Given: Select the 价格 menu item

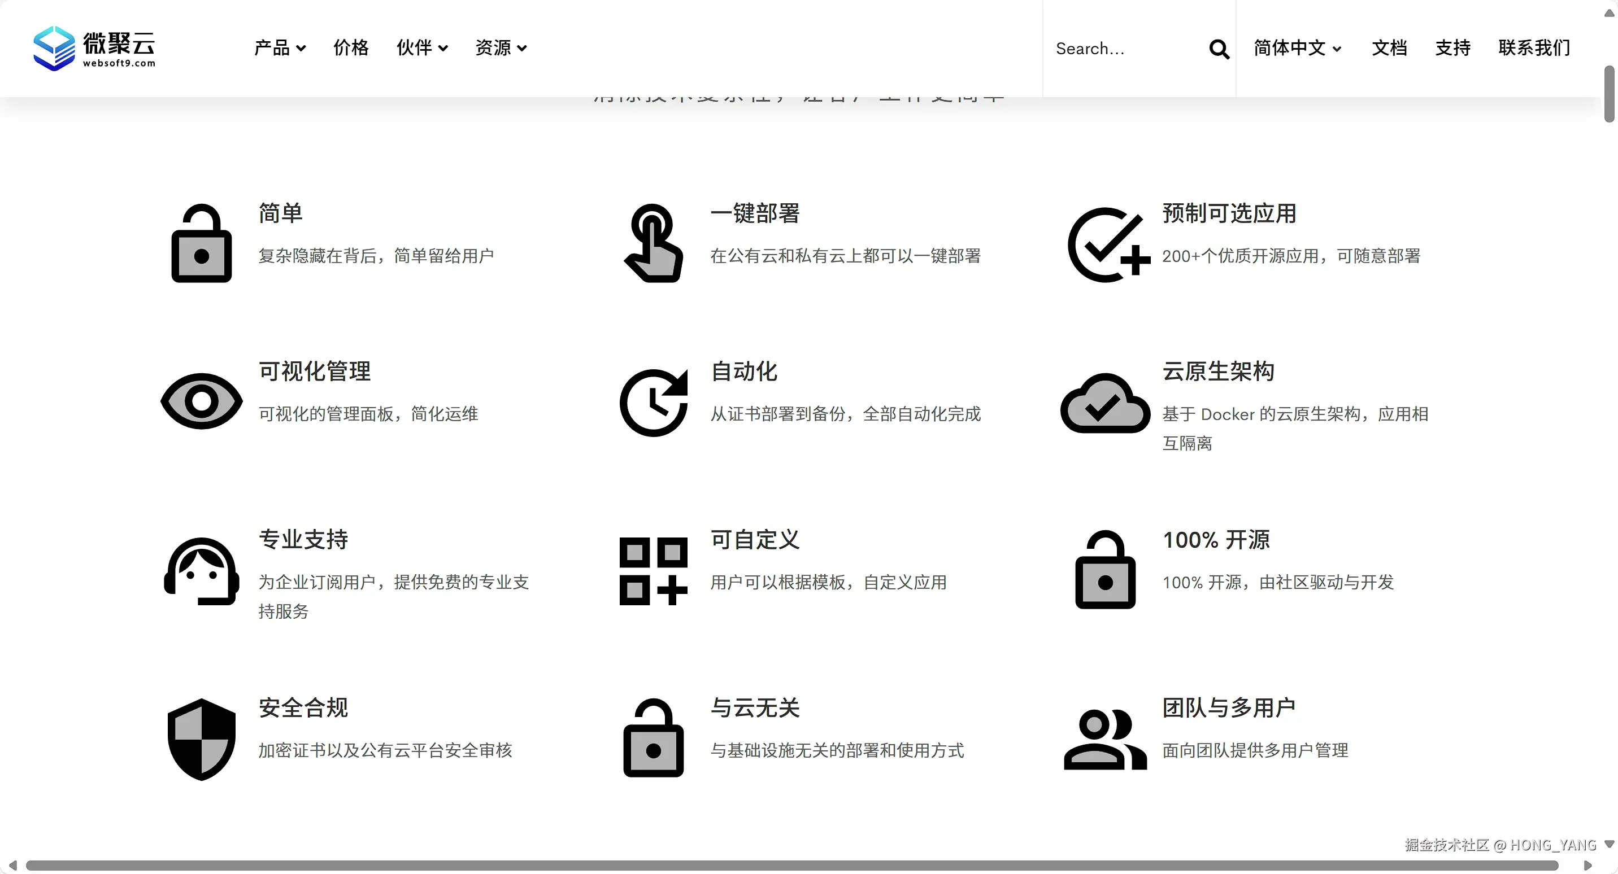Looking at the screenshot, I should [351, 49].
